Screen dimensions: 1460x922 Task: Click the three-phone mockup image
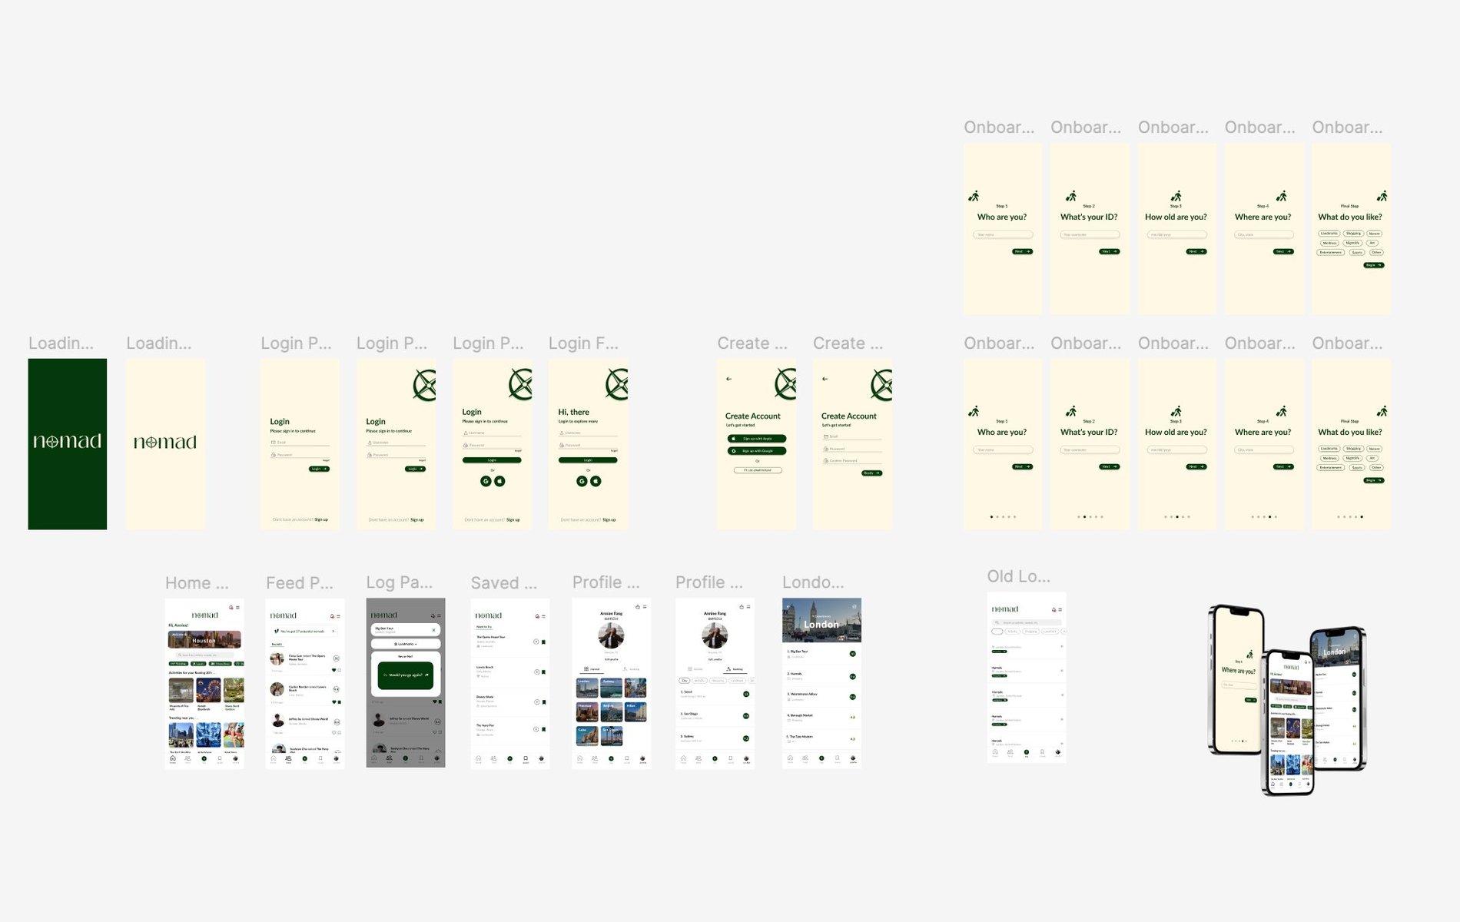point(1287,700)
